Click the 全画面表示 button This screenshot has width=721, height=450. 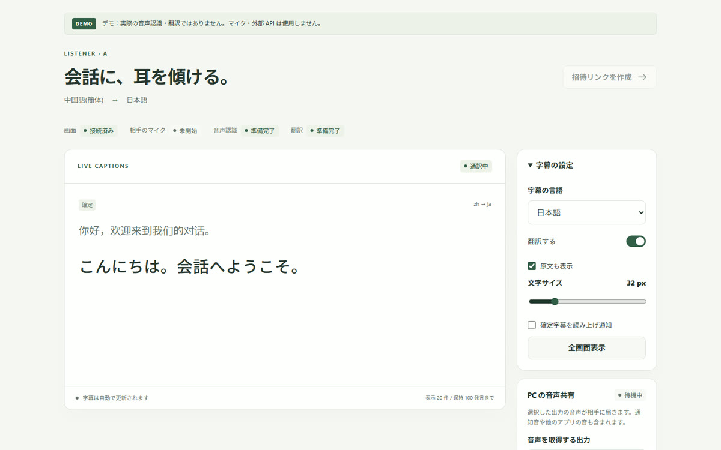click(x=586, y=348)
